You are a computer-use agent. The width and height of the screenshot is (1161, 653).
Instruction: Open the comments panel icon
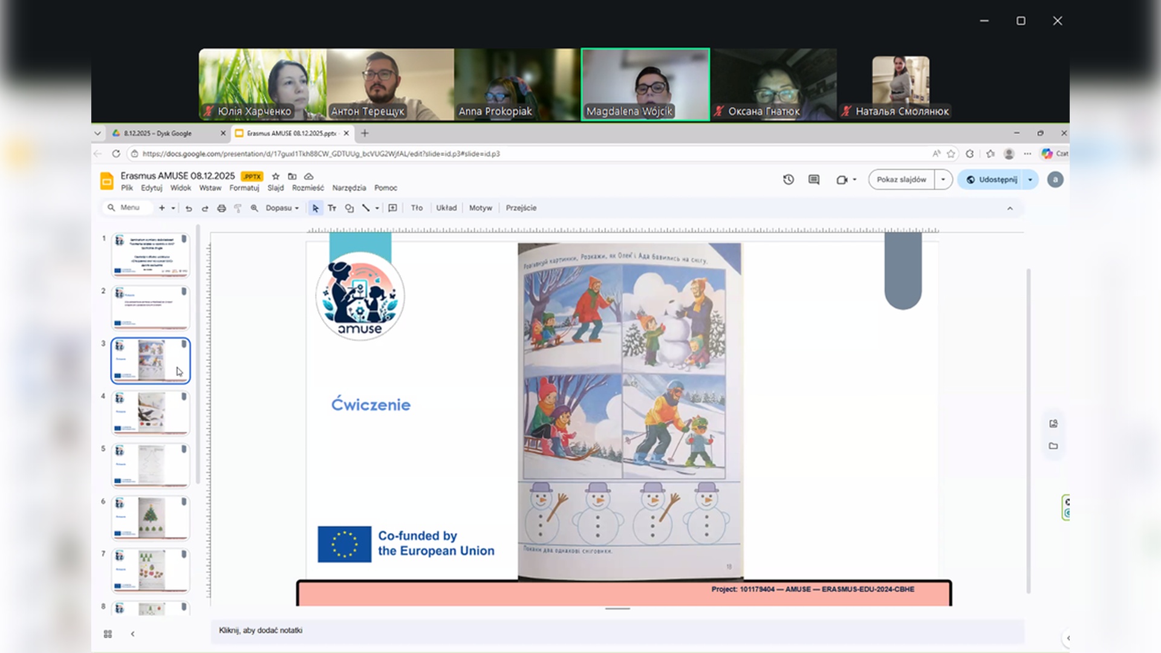point(814,180)
